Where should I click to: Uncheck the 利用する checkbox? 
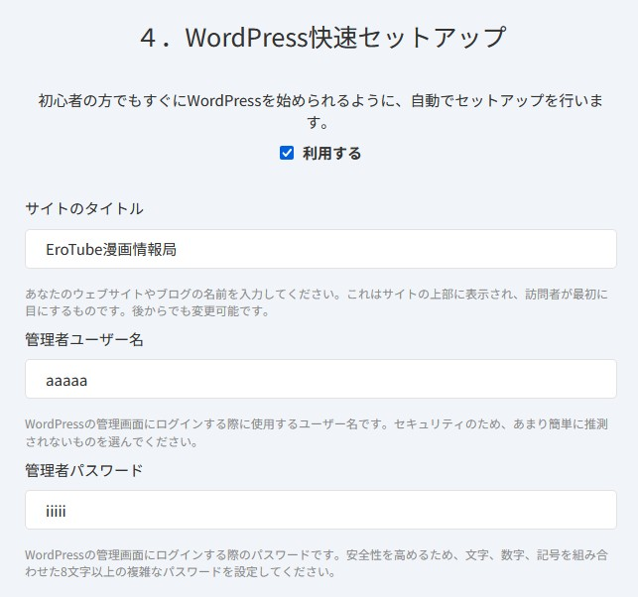tap(287, 153)
